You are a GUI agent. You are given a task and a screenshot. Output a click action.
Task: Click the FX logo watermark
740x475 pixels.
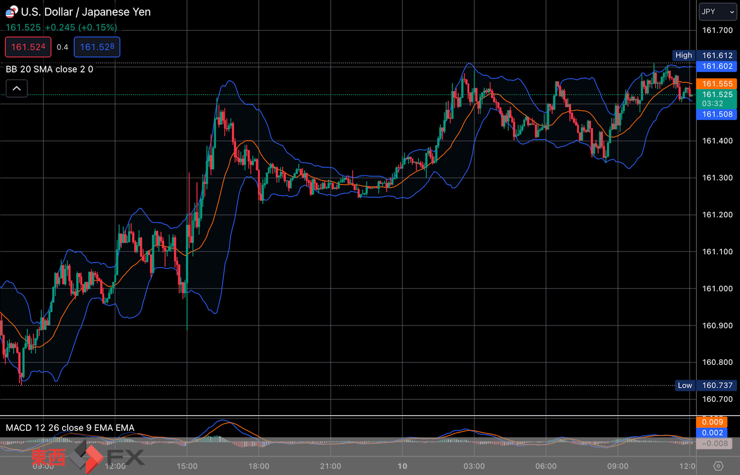88,457
